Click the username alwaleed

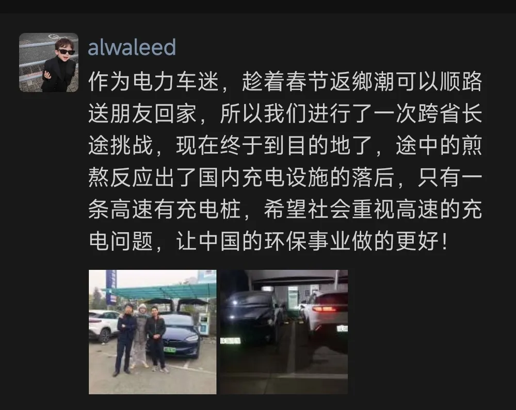click(132, 47)
